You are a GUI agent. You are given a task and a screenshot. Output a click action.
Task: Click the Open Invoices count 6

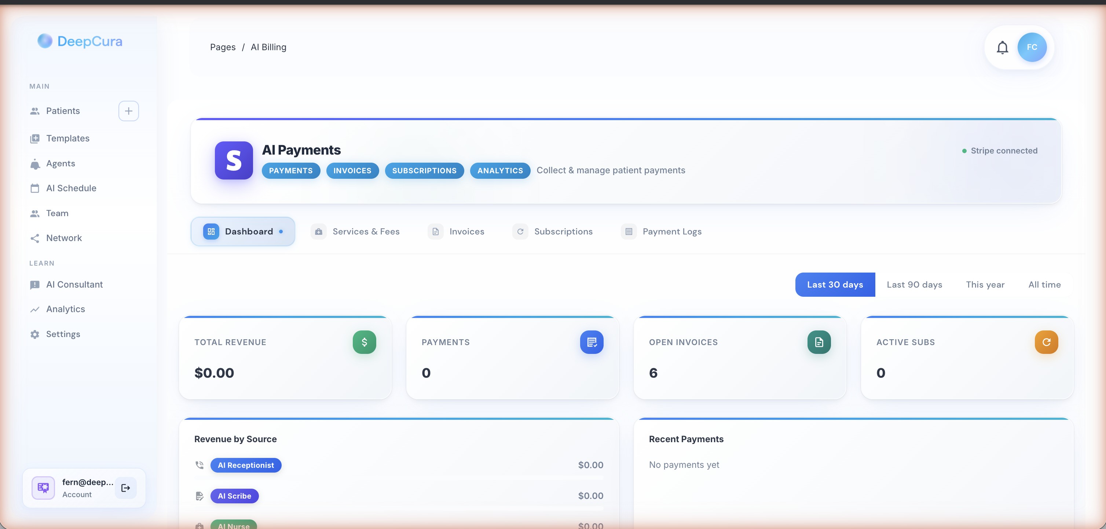[653, 373]
